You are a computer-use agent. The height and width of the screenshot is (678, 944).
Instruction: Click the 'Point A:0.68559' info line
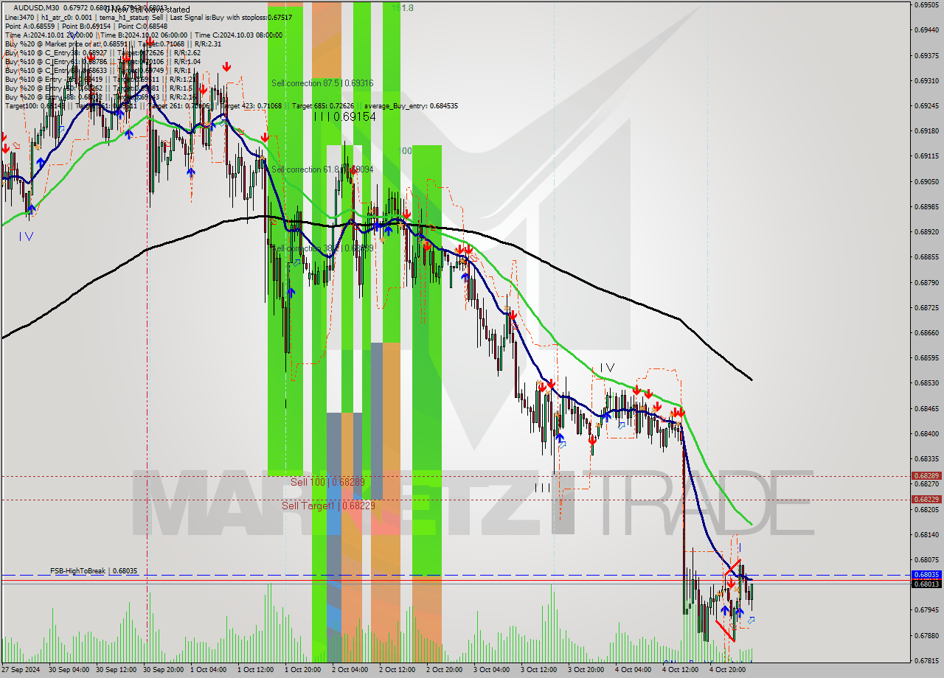pyautogui.click(x=30, y=26)
